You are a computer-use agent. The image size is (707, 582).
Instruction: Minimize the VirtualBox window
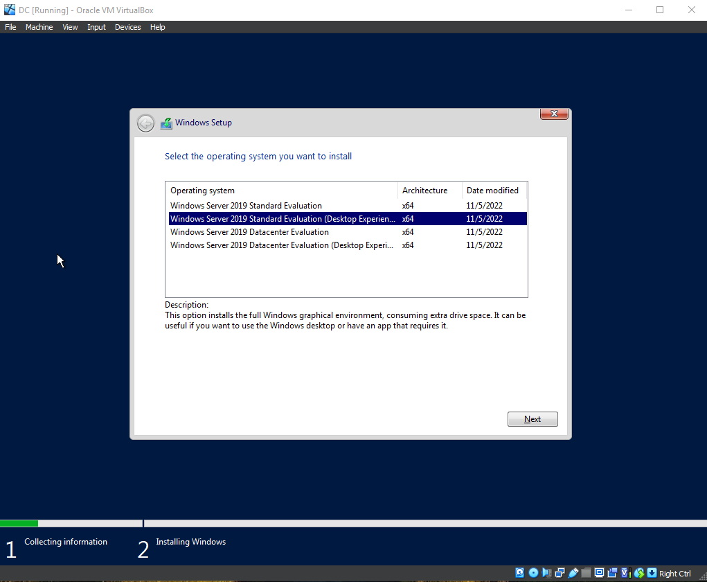click(x=629, y=10)
